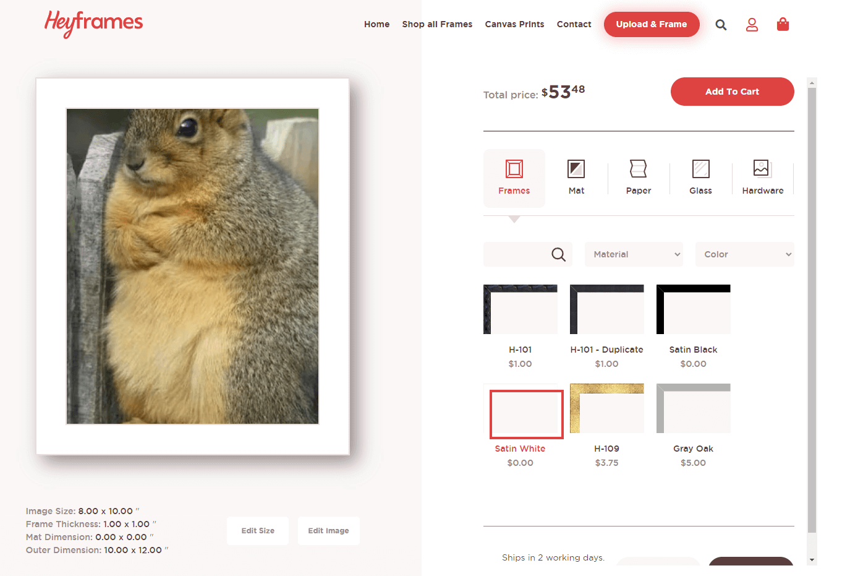Open the Frames tab
Screen dimensions: 850x576
pyautogui.click(x=514, y=178)
